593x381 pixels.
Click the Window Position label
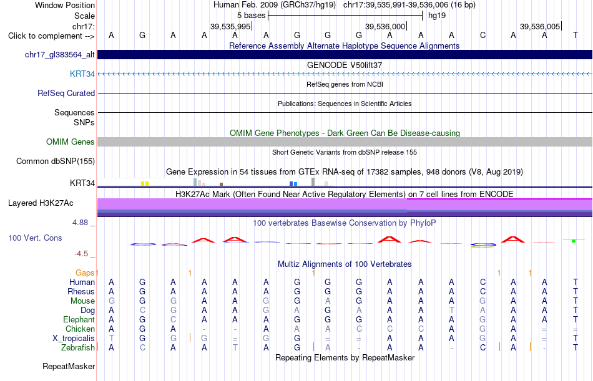point(65,5)
